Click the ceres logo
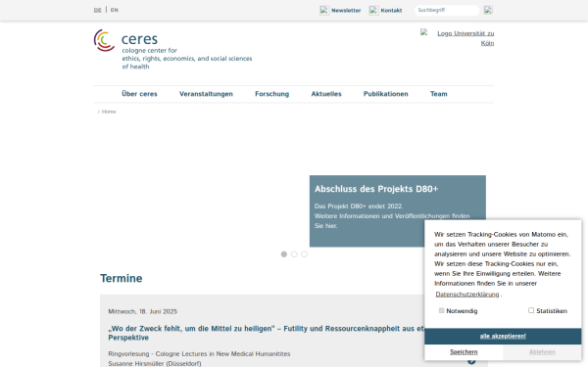This screenshot has height=367, width=588. tap(172, 50)
